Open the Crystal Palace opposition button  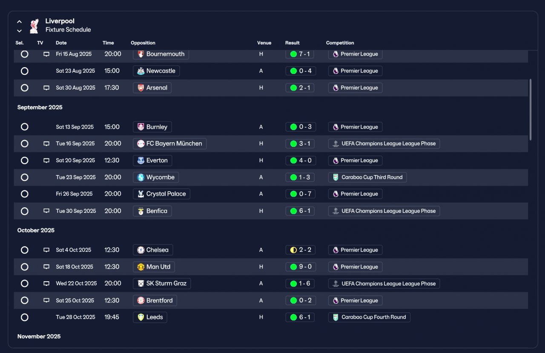162,194
